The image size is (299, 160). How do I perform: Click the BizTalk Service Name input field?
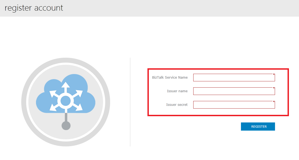(234, 78)
